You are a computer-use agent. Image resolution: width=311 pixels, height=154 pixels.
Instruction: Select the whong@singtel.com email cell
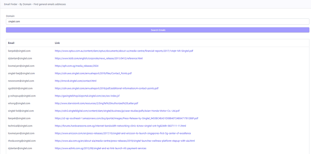click(x=19, y=103)
